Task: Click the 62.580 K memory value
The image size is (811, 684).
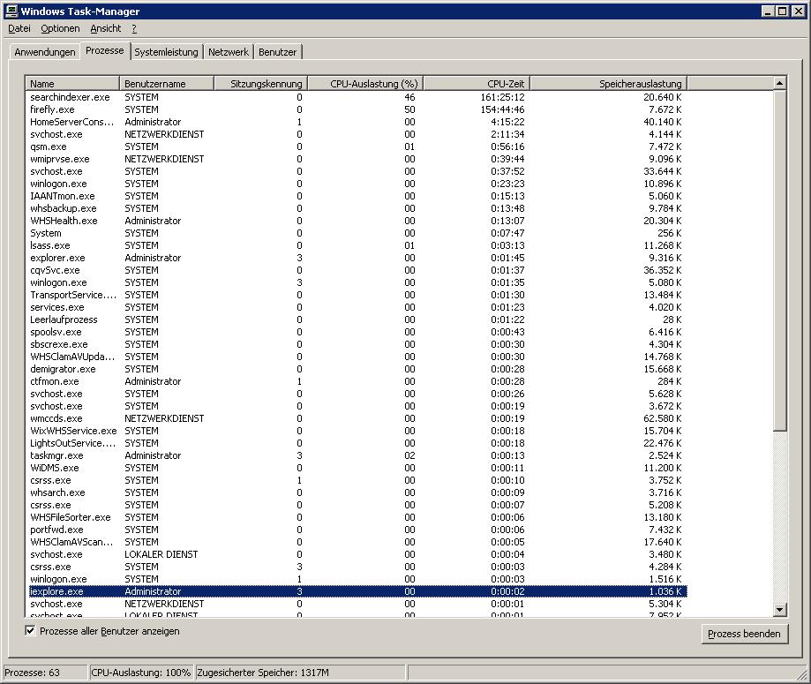Action: tap(663, 418)
